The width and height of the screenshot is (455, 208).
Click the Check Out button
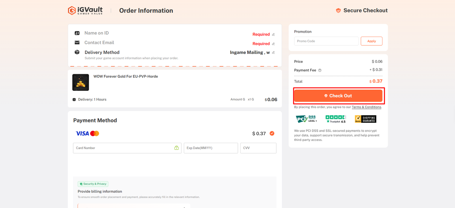pyautogui.click(x=338, y=96)
